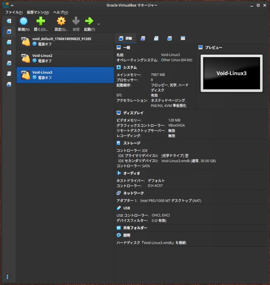The height and width of the screenshot is (285, 270).
Task: Switch to the Snapshots tab icon
Action: coord(143,38)
